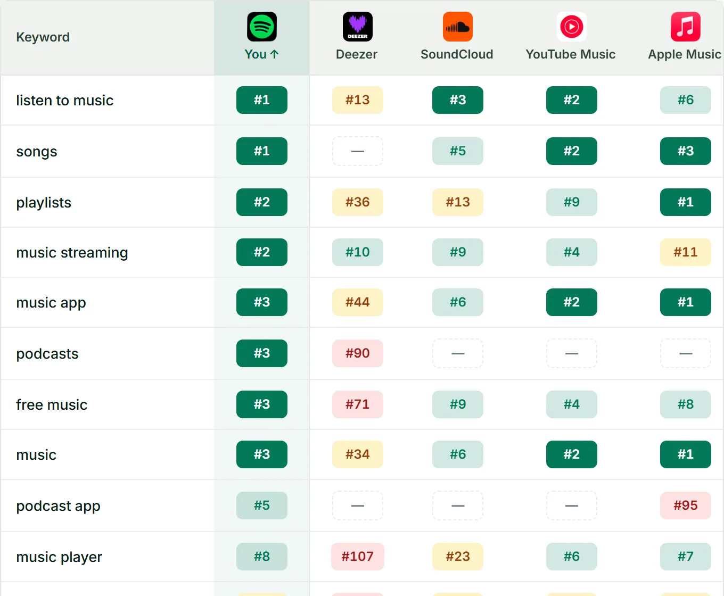The height and width of the screenshot is (596, 724).
Task: Select the 'listen to music' keyword
Action: pyautogui.click(x=65, y=101)
